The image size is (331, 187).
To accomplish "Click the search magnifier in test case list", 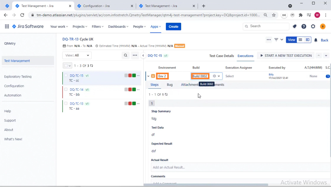I will point(126,55).
